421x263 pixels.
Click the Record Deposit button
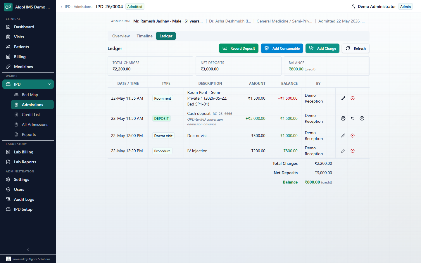[239, 48]
